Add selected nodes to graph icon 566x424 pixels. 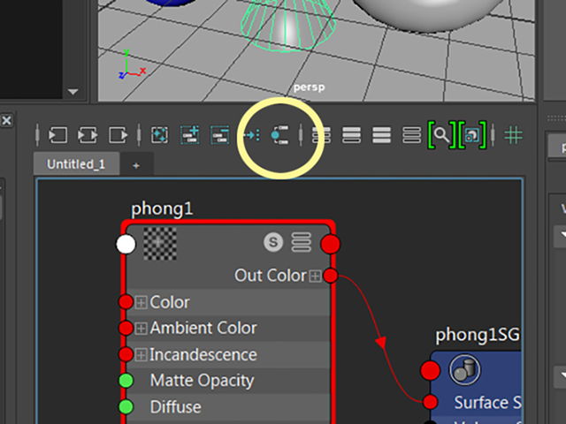(190, 135)
